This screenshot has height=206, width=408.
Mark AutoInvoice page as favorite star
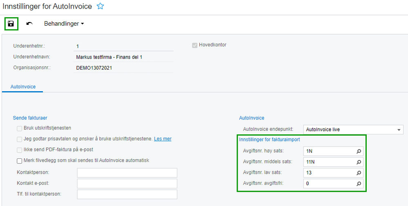click(x=100, y=7)
